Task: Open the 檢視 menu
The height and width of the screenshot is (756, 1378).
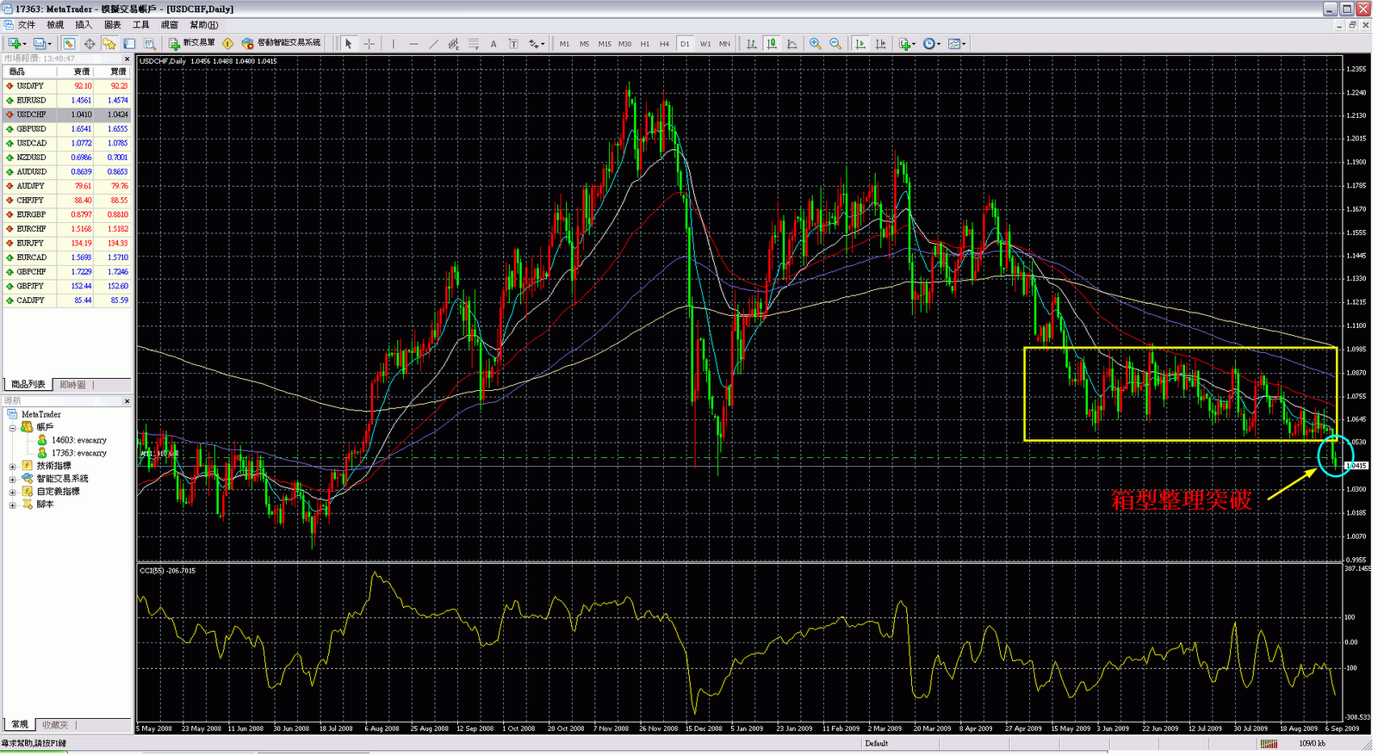Action: (x=55, y=25)
